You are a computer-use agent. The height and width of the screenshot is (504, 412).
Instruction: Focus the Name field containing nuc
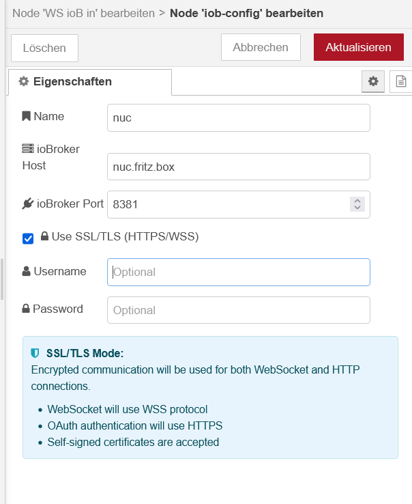(239, 117)
